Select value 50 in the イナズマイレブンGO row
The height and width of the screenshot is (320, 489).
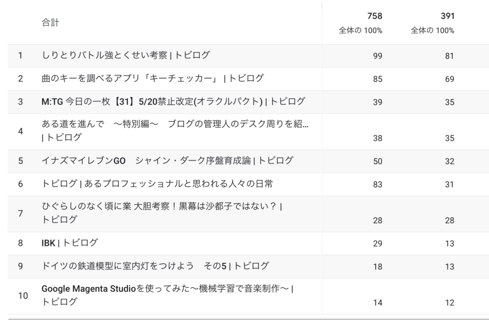coord(377,161)
